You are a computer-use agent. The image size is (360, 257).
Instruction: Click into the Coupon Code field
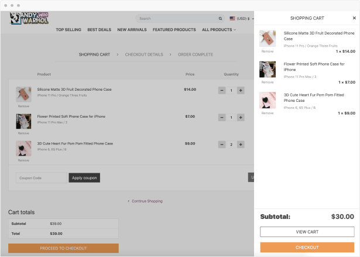(41, 177)
